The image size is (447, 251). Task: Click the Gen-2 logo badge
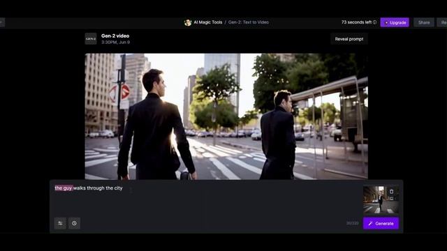[x=91, y=39]
